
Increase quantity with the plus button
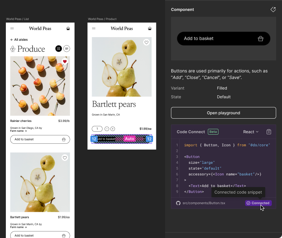pos(113,129)
